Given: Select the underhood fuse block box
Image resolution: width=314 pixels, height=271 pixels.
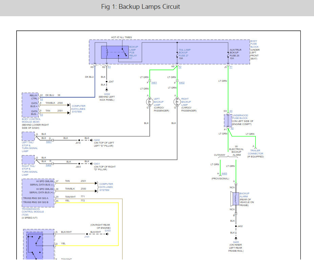Looking at the screenshot, I should (x=228, y=120).
